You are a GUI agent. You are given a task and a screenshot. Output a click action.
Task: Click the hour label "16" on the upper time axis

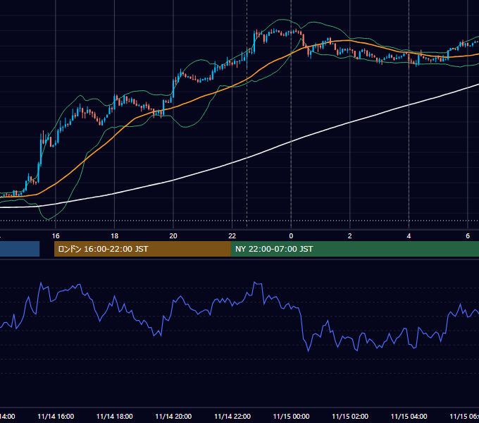click(56, 236)
